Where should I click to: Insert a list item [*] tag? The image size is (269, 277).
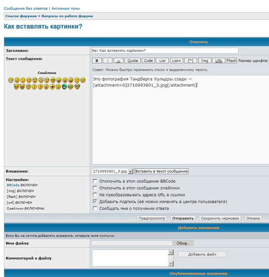190,61
